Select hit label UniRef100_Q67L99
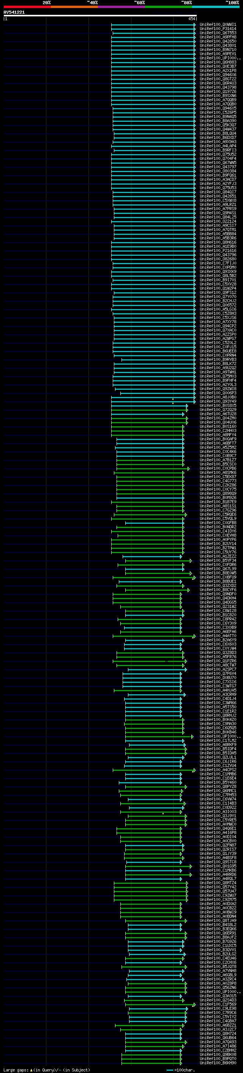Screen dimensions: 243x1073 click(x=218, y=569)
